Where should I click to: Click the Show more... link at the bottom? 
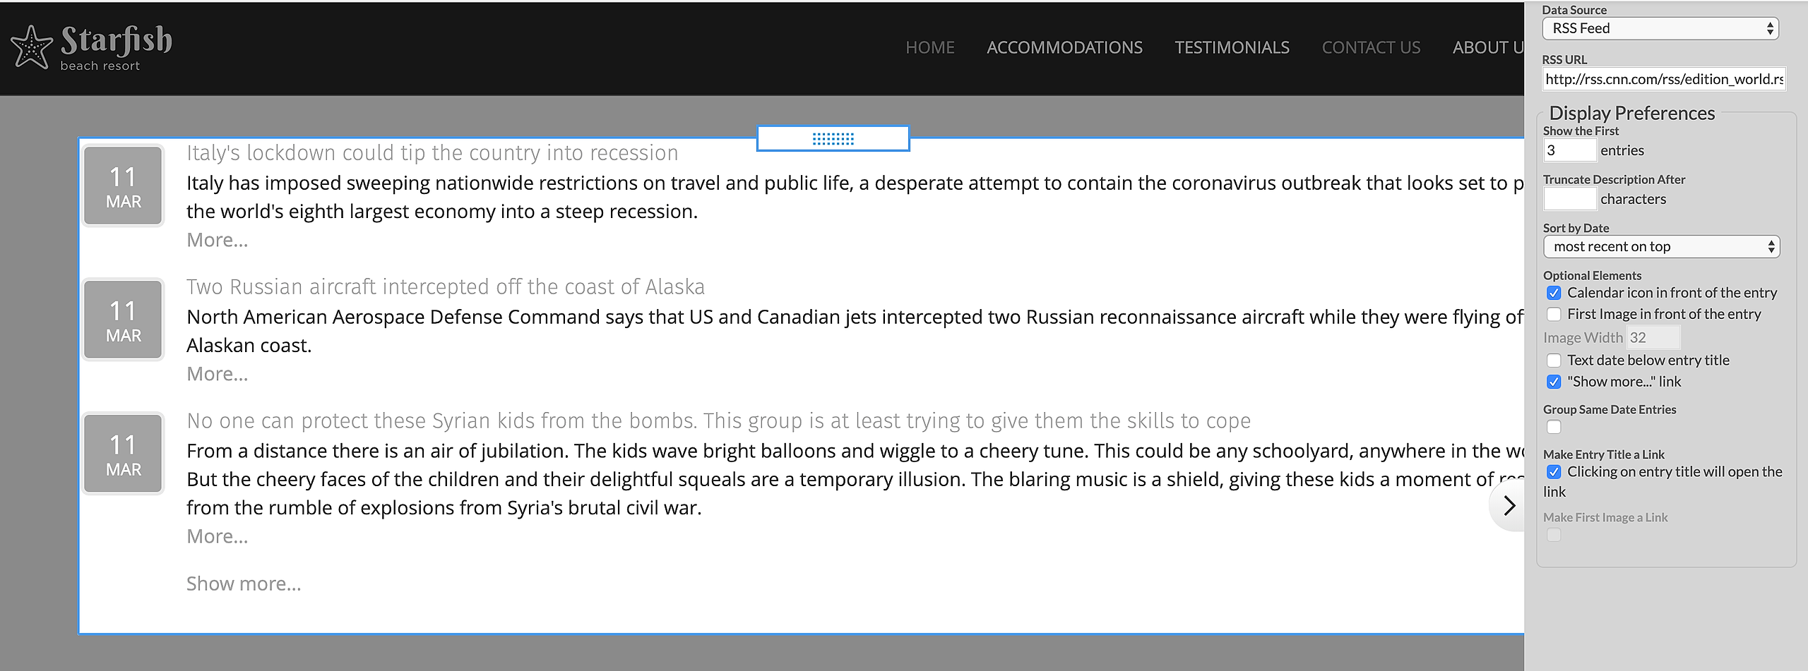[244, 584]
